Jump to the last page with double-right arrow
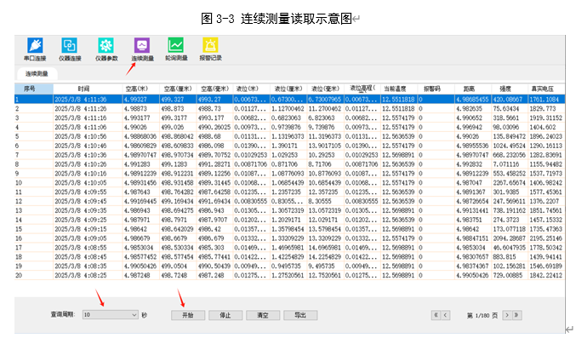The height and width of the screenshot is (338, 576). (x=516, y=315)
